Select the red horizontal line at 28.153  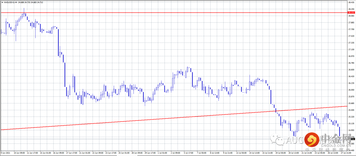click(174, 13)
